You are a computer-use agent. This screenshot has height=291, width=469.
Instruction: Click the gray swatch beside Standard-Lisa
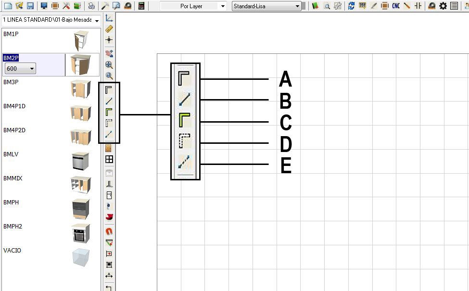(x=304, y=6)
